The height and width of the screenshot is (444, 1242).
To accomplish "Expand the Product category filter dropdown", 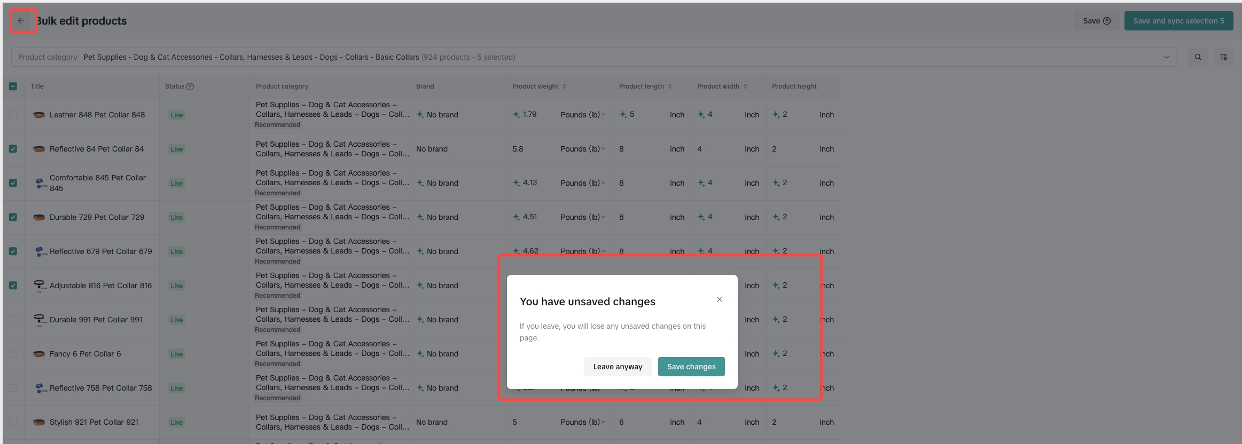I will click(1166, 57).
